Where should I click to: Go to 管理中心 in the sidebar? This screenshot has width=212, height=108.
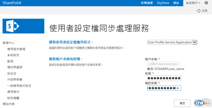click(8, 43)
